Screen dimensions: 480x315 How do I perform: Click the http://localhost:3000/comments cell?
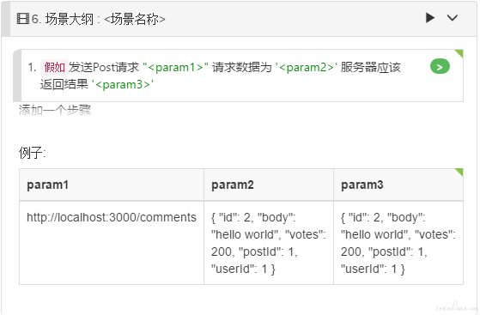(x=112, y=243)
